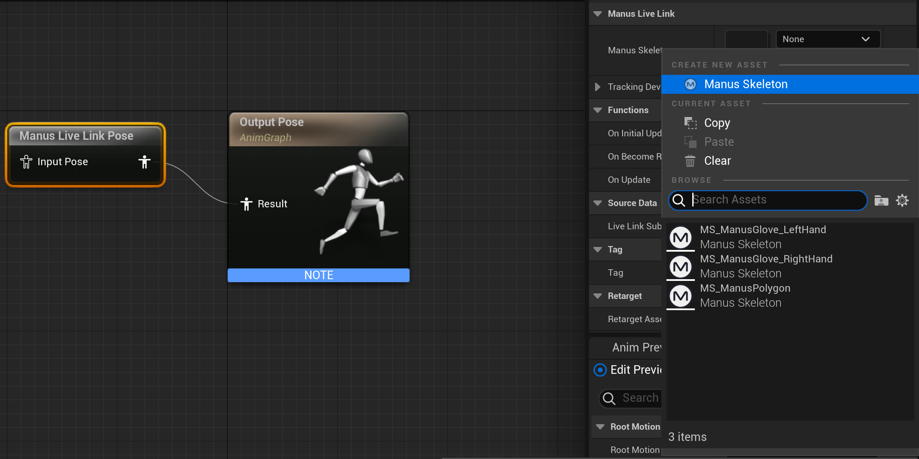This screenshot has height=459, width=919.
Task: Open the None skeleton asset dropdown
Action: 828,39
